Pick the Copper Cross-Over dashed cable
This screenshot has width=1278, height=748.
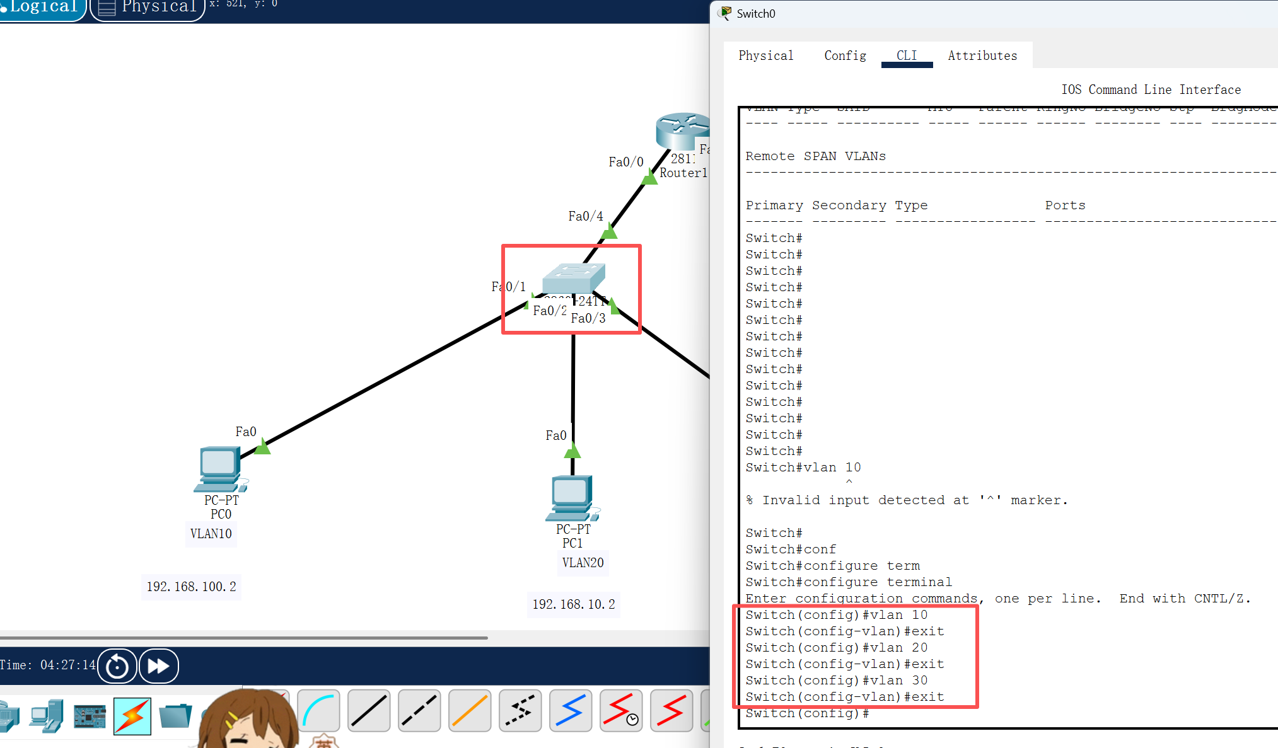coord(419,711)
